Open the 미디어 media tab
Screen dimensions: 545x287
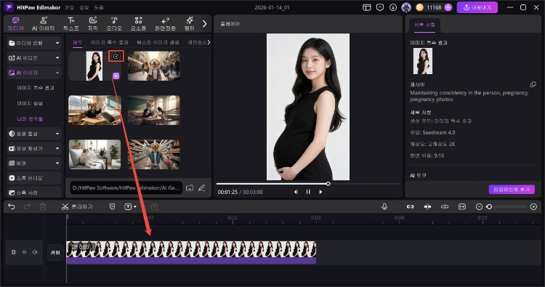[16, 24]
